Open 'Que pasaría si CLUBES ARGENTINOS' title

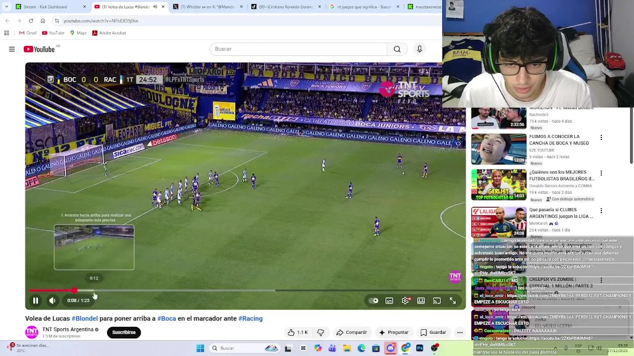point(561,213)
